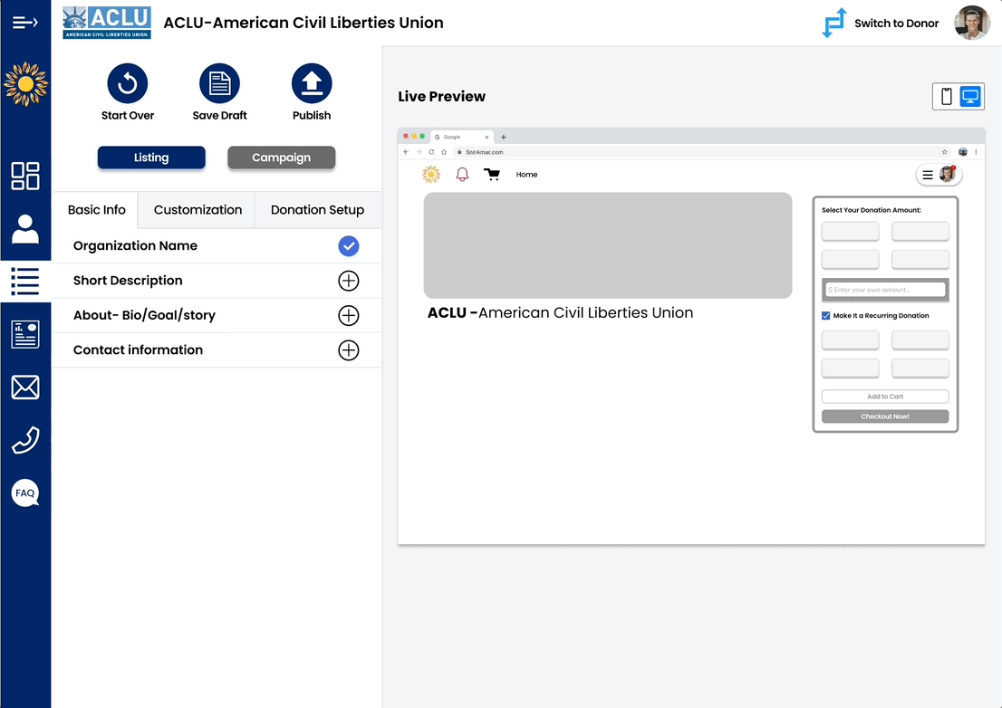Open the dashboard grid icon in the sidebar
The height and width of the screenshot is (708, 1002).
(x=25, y=176)
